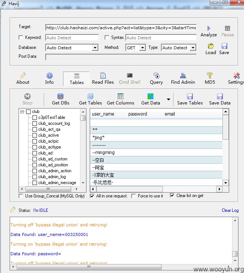Viewport: 244px width, 273px height.
Task: Click the Keyword Auto Detect field
Action: pos(72,38)
